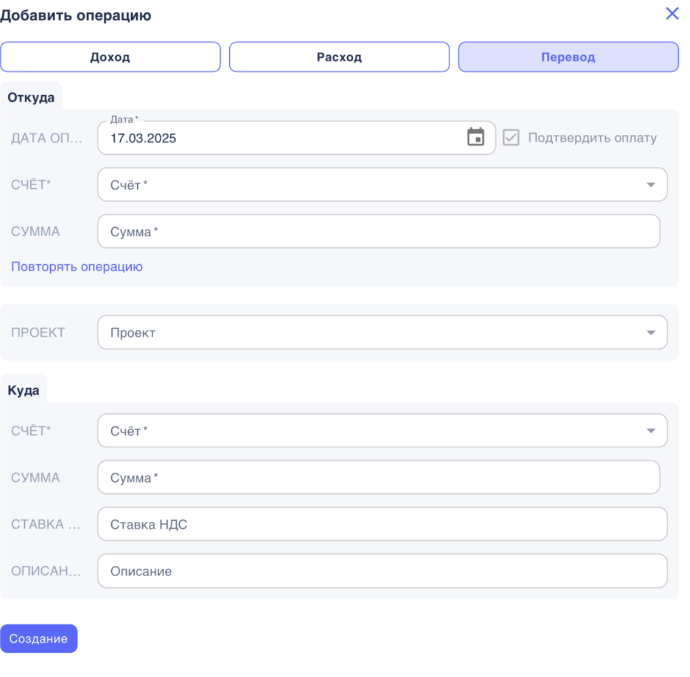Click the Сумма field in the Откуда section
Screen dimensions: 690x677
tap(378, 232)
